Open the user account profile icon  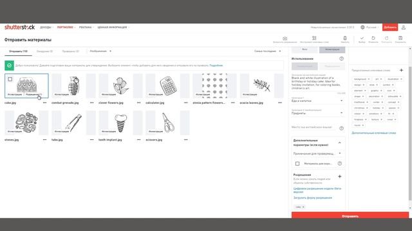pyautogui.click(x=404, y=27)
